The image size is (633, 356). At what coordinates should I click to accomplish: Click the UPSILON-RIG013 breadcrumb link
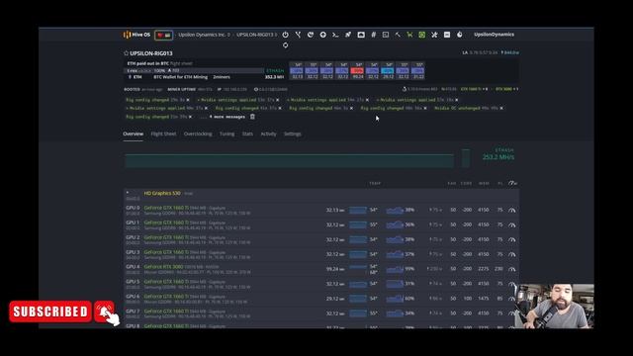click(255, 35)
